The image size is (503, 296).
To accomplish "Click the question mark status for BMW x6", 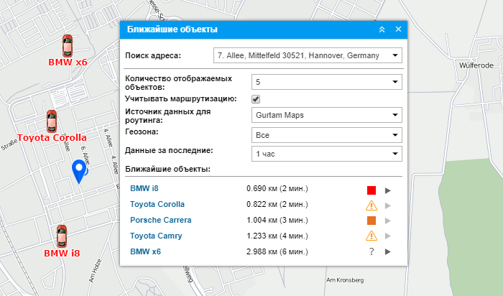I will (372, 251).
